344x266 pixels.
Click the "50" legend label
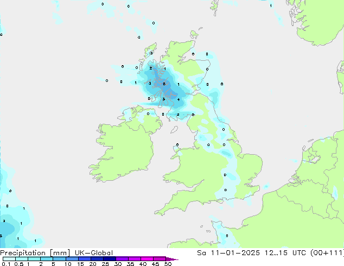tap(168, 264)
